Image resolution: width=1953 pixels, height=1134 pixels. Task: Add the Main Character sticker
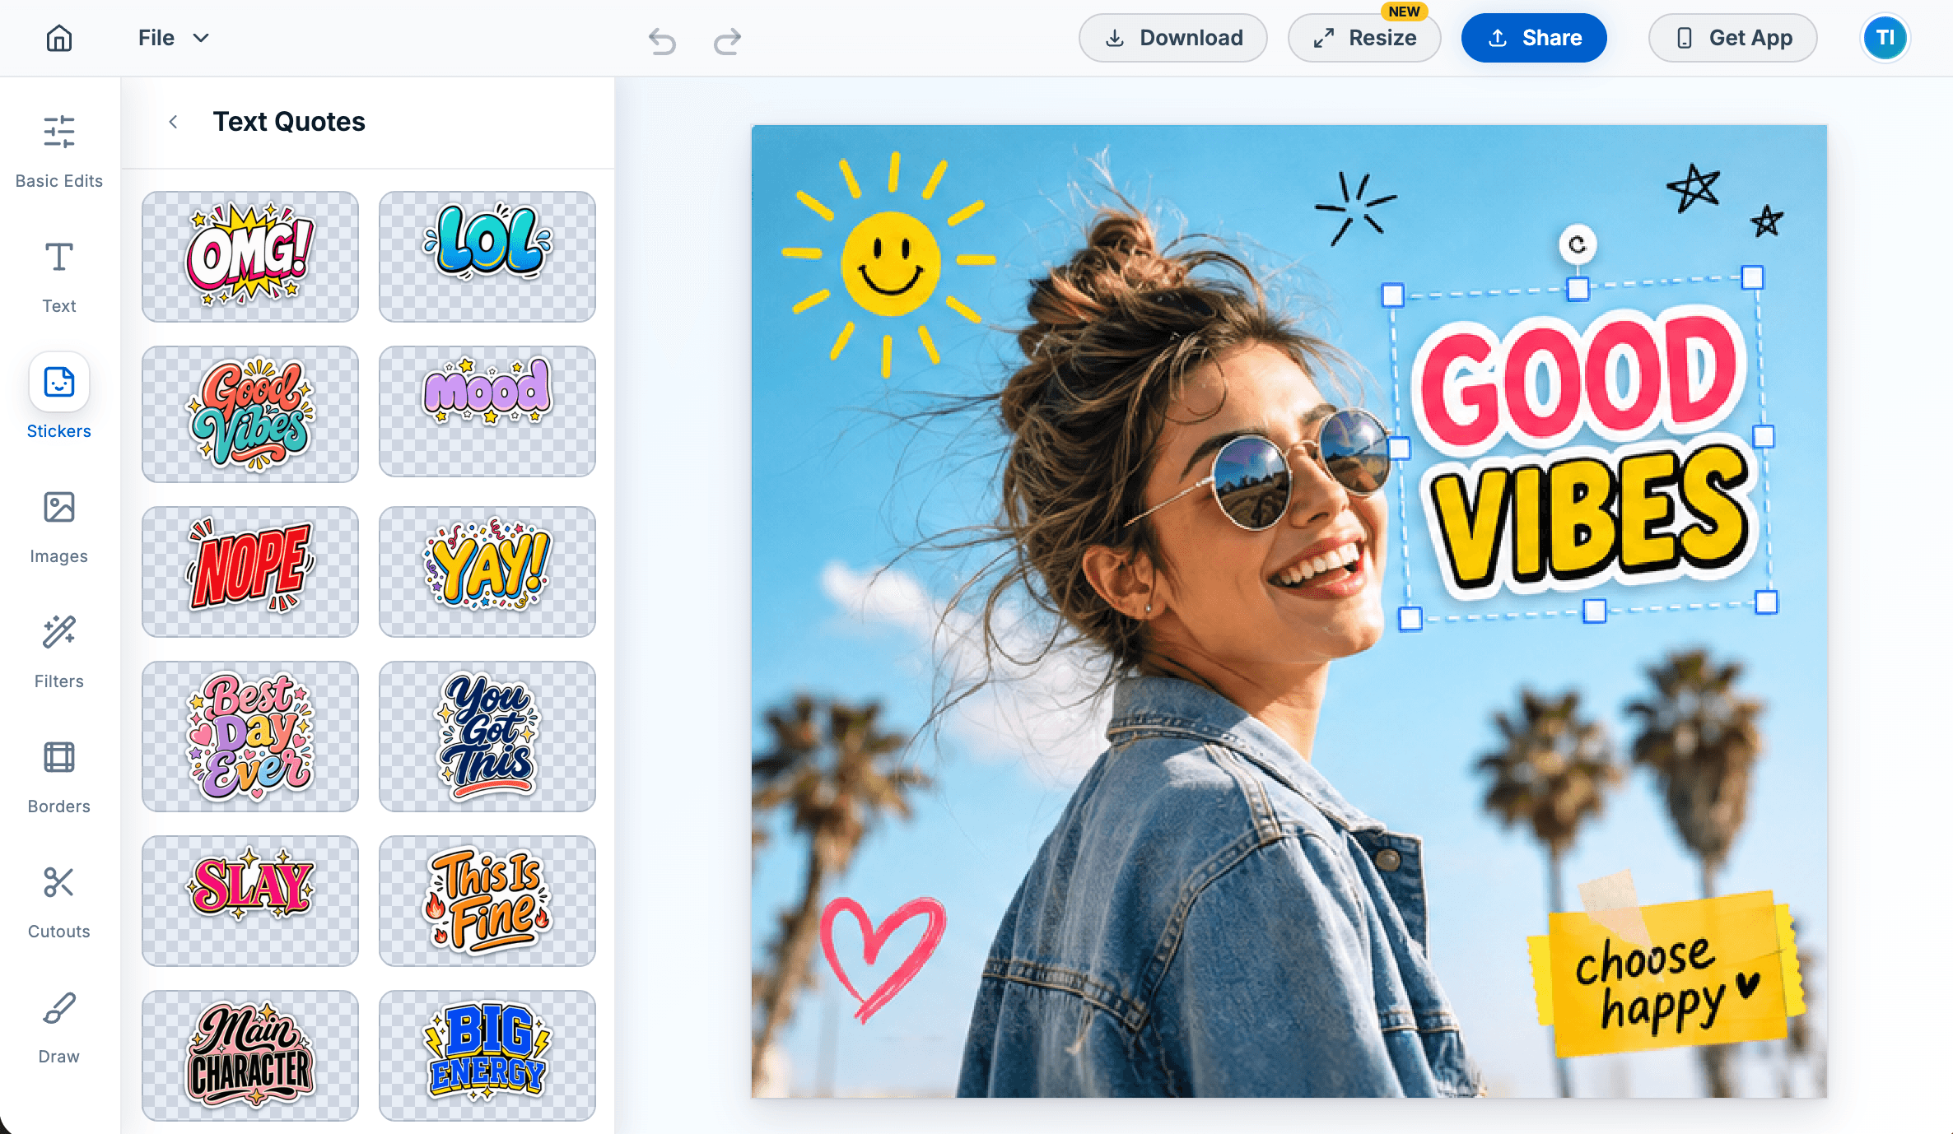tap(250, 1055)
